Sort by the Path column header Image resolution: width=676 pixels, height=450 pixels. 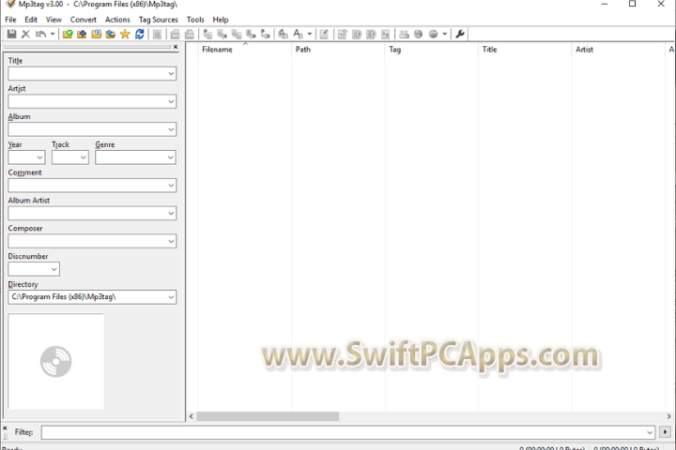pyautogui.click(x=338, y=50)
